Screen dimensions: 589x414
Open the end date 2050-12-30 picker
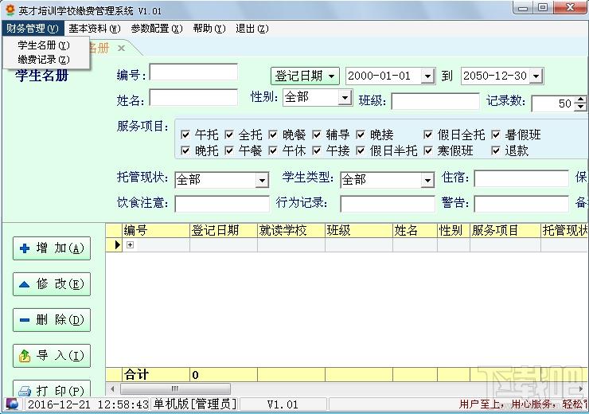pos(536,76)
